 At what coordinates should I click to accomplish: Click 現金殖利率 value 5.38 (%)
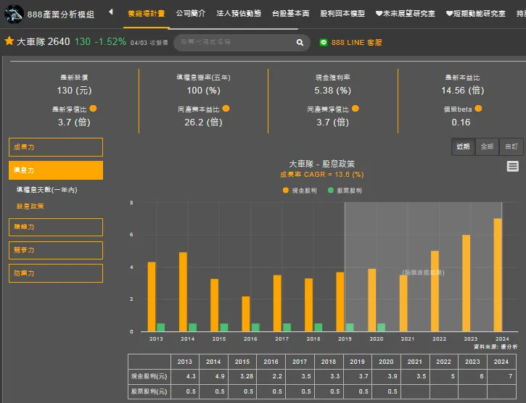(x=332, y=91)
